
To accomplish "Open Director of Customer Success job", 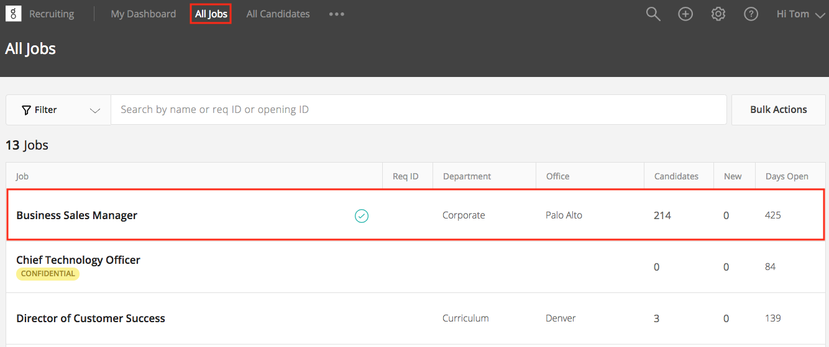I will 91,318.
